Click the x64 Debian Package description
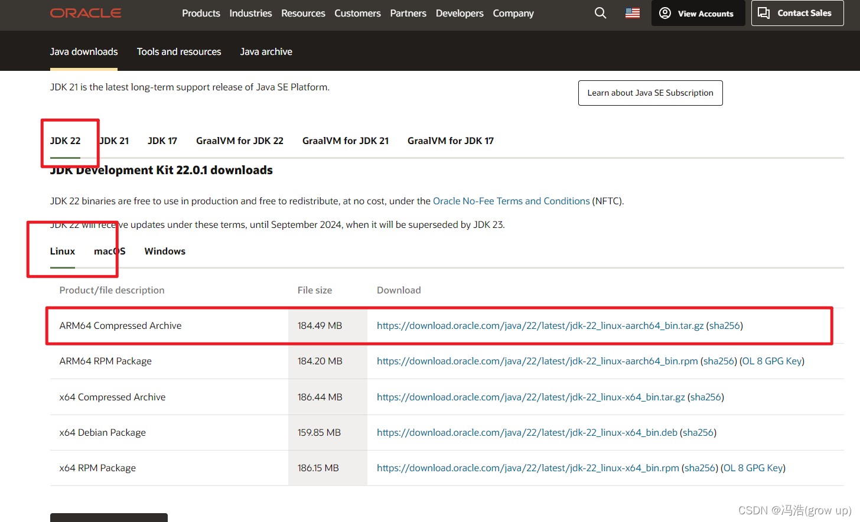The height and width of the screenshot is (522, 860). pos(103,432)
